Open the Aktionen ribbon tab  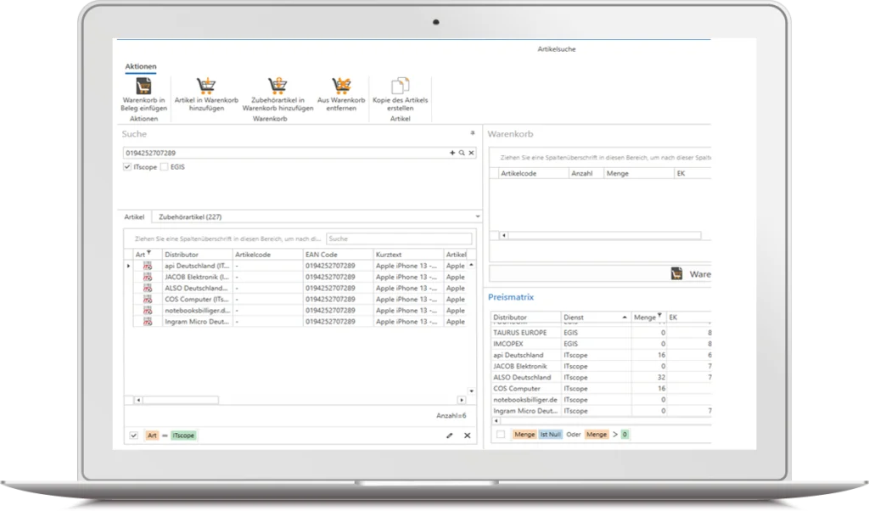click(x=140, y=66)
